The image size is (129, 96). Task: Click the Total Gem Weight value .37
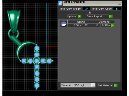(86, 9)
